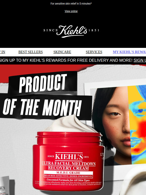Click the free delivery rewards banner text

pos(66,60)
